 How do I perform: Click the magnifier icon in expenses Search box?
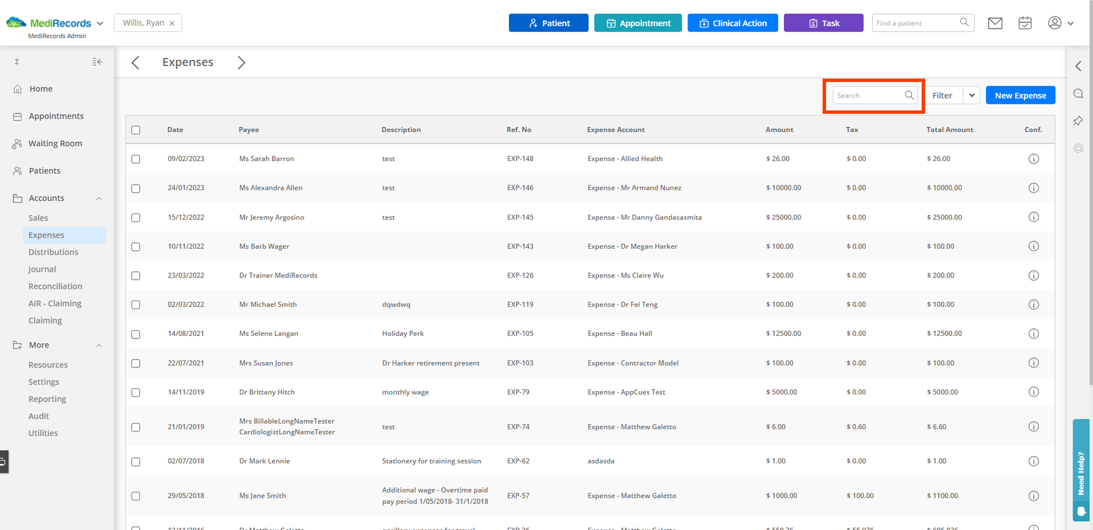click(909, 95)
